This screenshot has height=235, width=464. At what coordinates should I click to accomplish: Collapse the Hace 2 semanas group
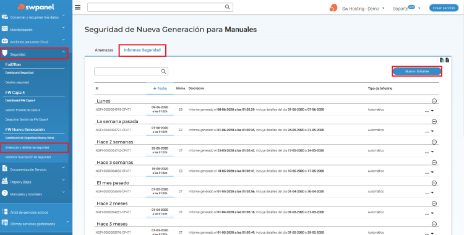pos(434,142)
